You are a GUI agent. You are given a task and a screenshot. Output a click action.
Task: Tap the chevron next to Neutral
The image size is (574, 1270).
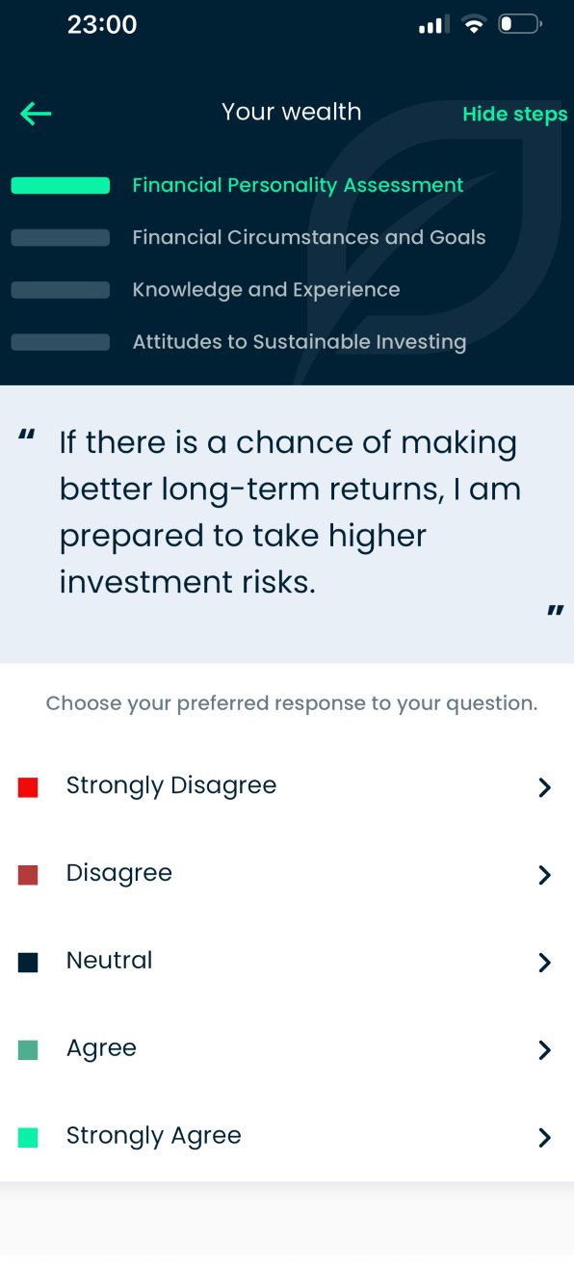[544, 963]
